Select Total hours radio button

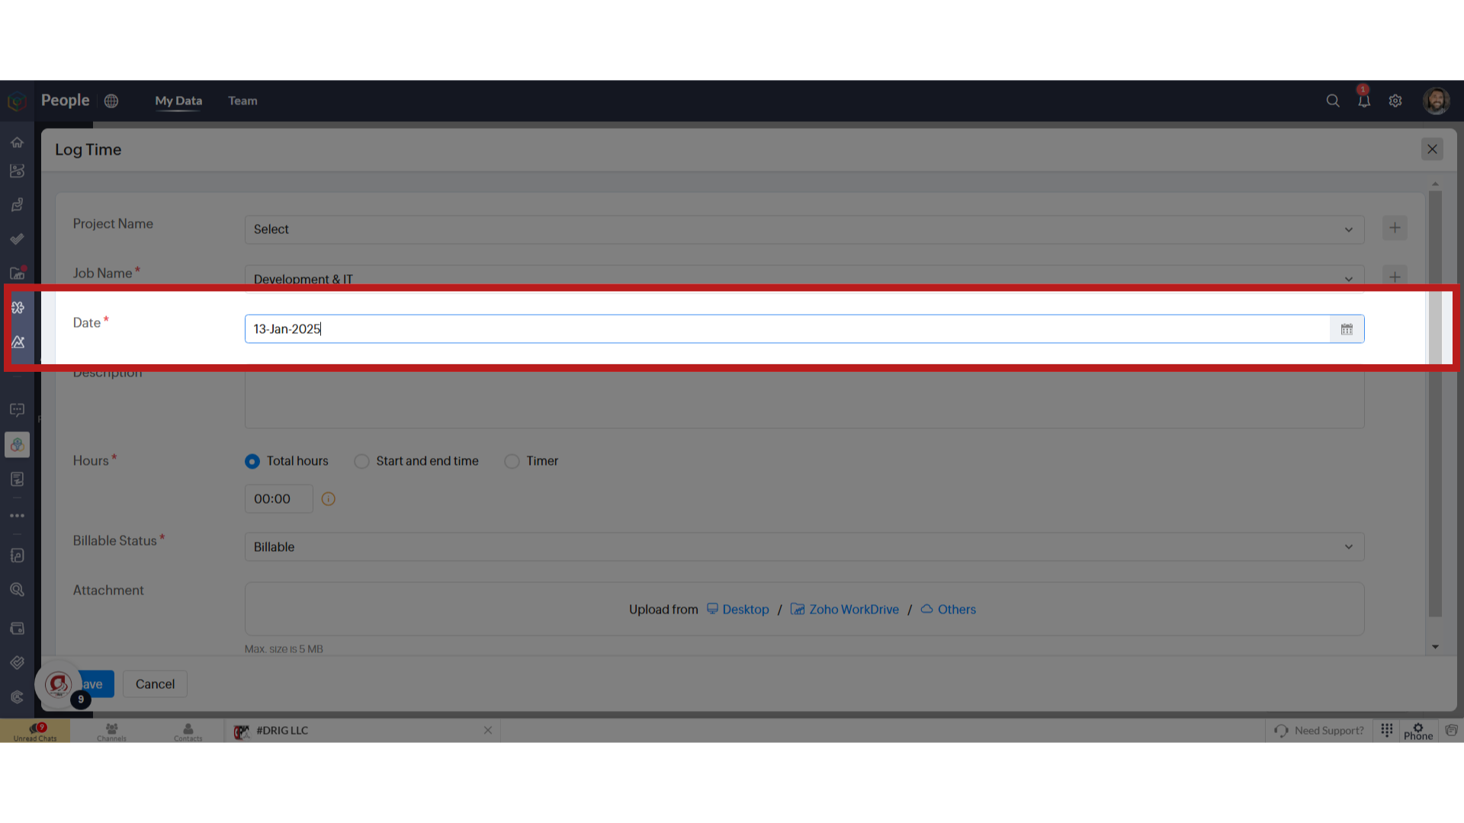click(x=252, y=460)
